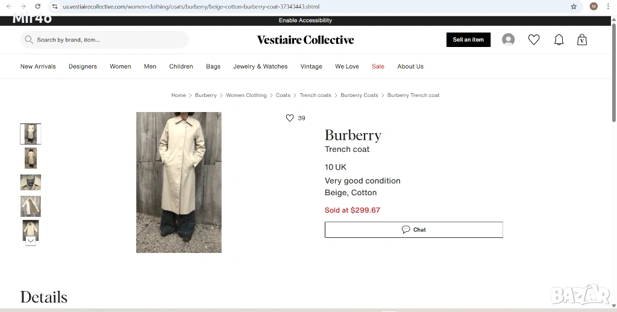Click the Vestiaire Collective logo
The width and height of the screenshot is (617, 312).
click(x=305, y=40)
